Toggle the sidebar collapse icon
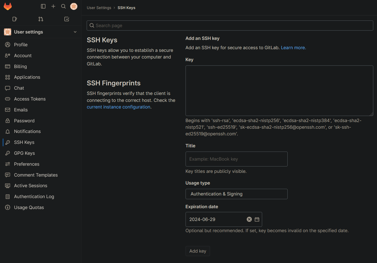This screenshot has width=377, height=263. click(43, 6)
